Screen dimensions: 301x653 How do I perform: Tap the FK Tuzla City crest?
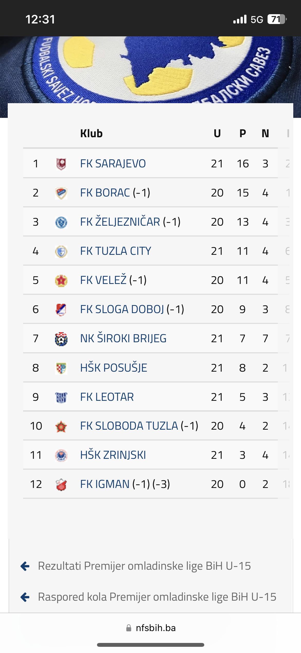pos(61,251)
